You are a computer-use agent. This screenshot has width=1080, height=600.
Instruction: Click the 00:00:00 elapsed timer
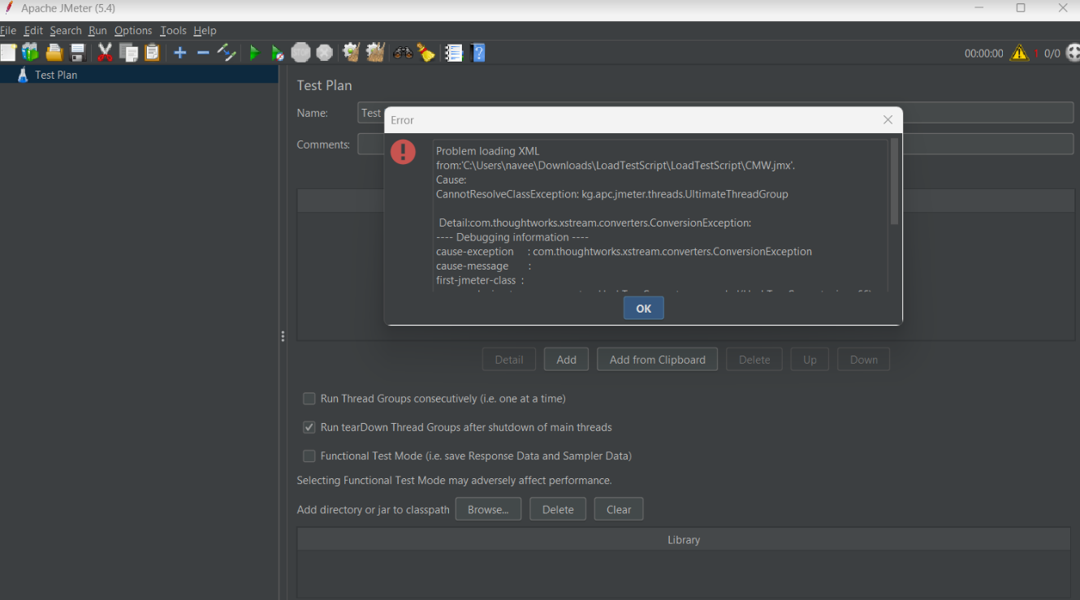coord(984,54)
